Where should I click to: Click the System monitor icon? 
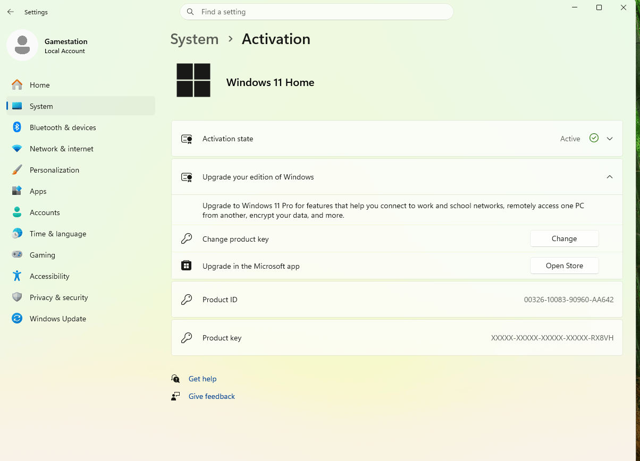[17, 106]
